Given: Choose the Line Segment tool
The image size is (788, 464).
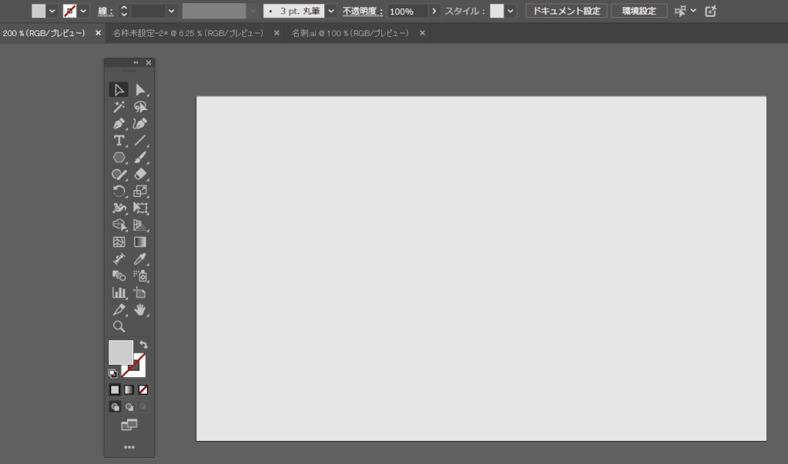Looking at the screenshot, I should (x=140, y=141).
